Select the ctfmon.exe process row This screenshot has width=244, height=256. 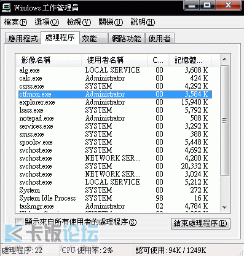115,94
